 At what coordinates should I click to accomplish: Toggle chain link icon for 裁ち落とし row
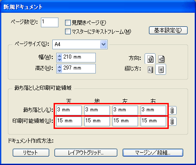[x=172, y=110]
